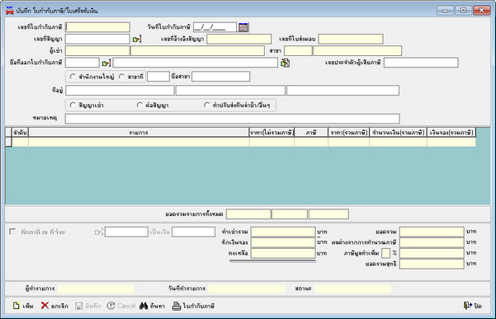Click the ลำดับ column header

(x=20, y=133)
